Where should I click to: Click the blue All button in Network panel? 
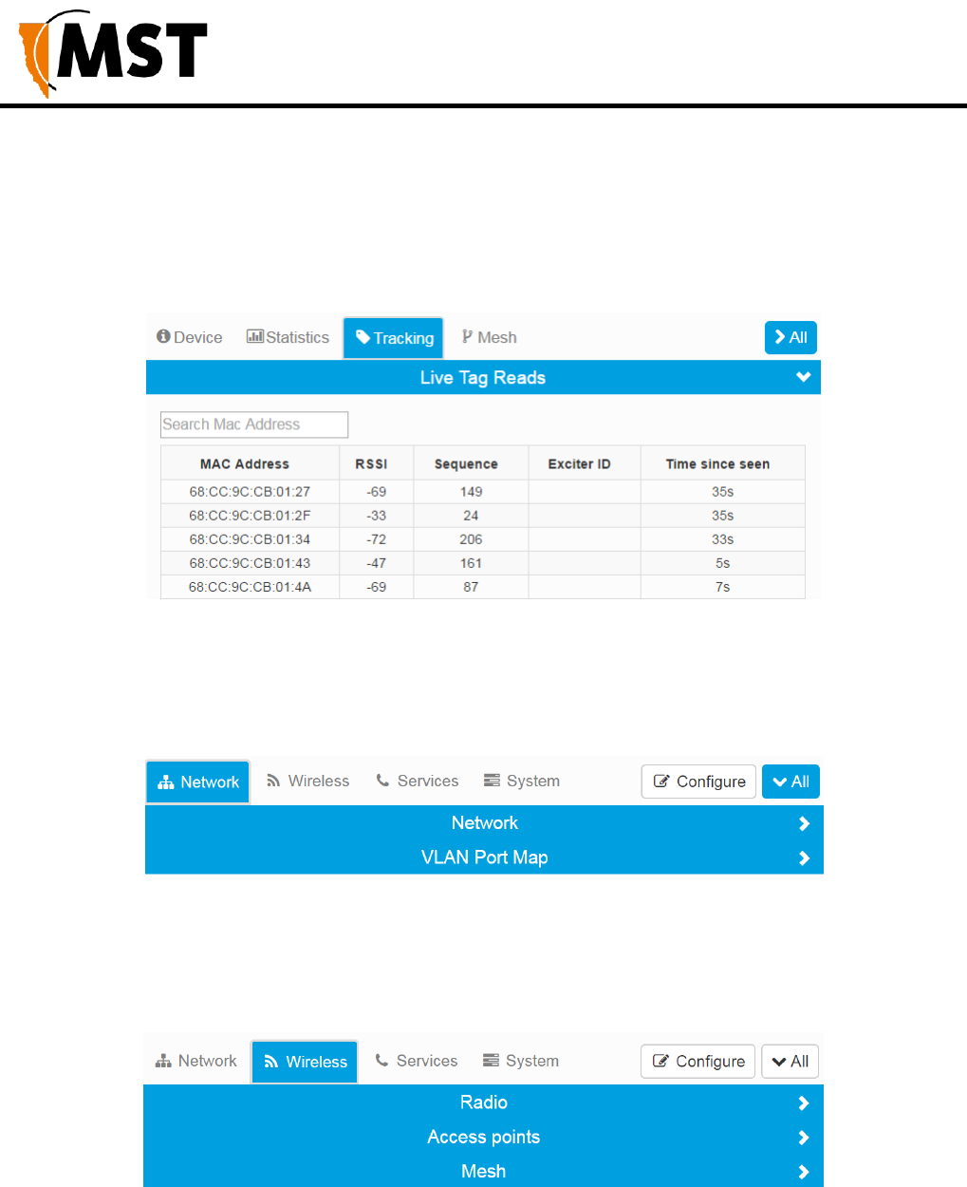[790, 782]
